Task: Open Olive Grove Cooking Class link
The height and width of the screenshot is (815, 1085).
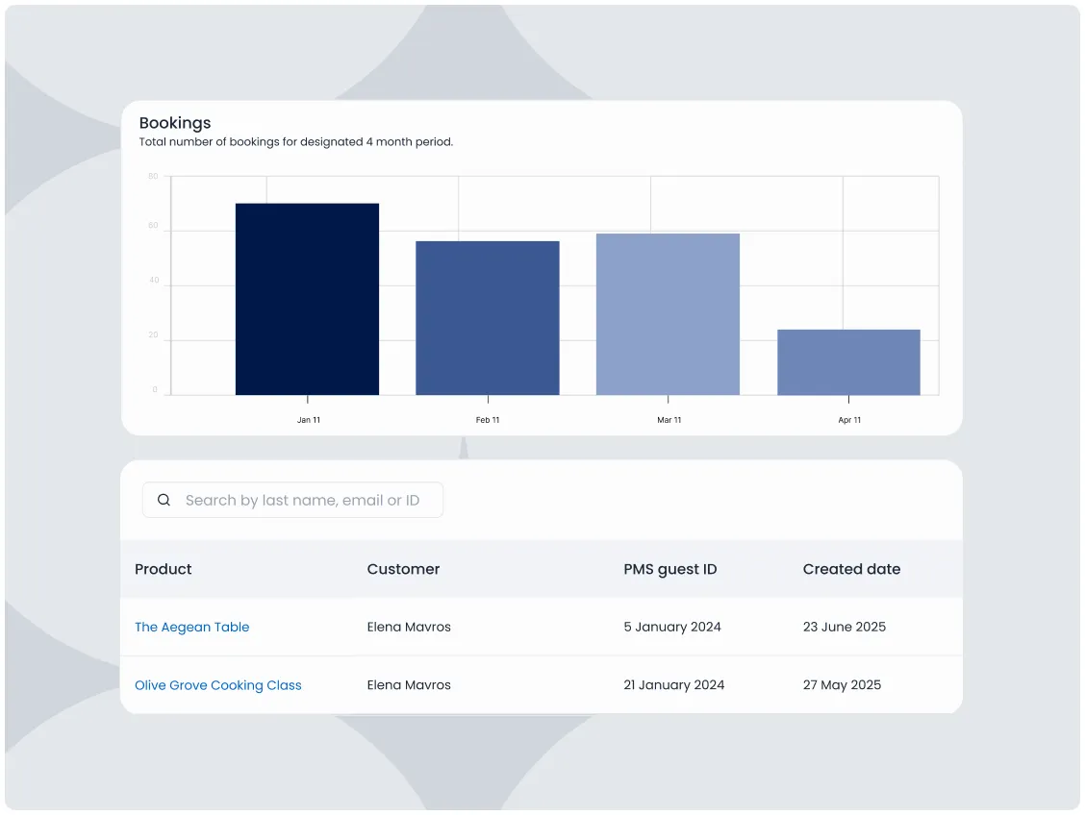Action: pyautogui.click(x=218, y=685)
